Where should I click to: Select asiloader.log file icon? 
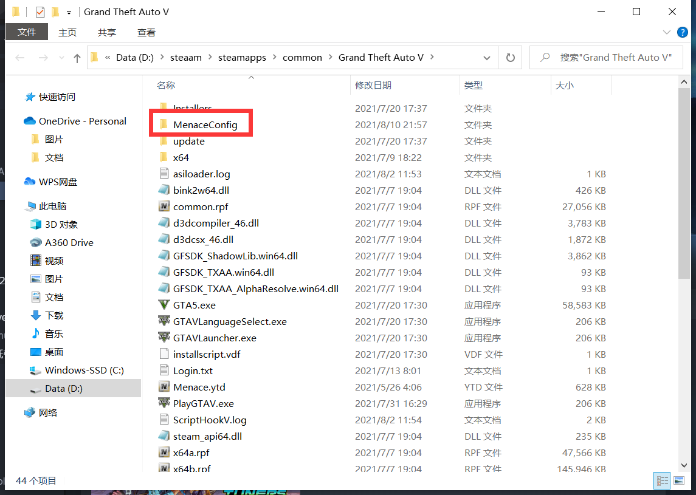coord(164,174)
